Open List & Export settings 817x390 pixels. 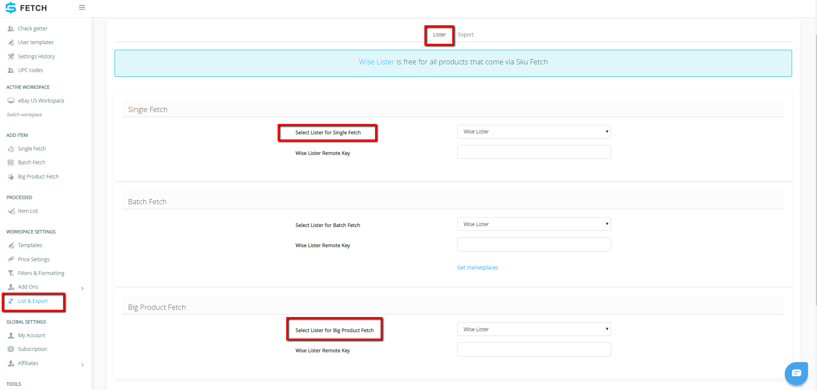coord(33,301)
